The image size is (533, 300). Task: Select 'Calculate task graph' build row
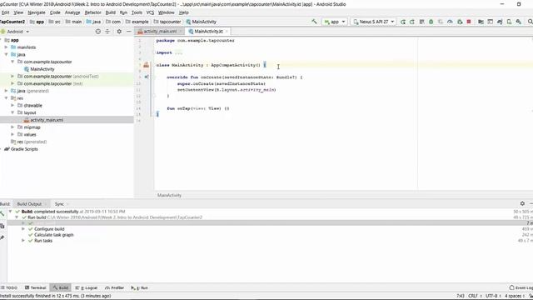pyautogui.click(x=53, y=235)
